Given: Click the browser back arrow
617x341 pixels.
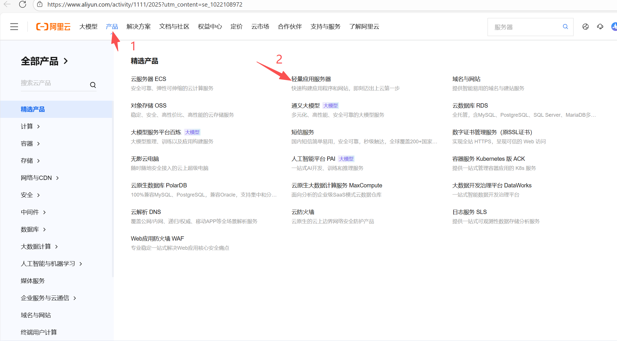Looking at the screenshot, I should click(7, 4).
